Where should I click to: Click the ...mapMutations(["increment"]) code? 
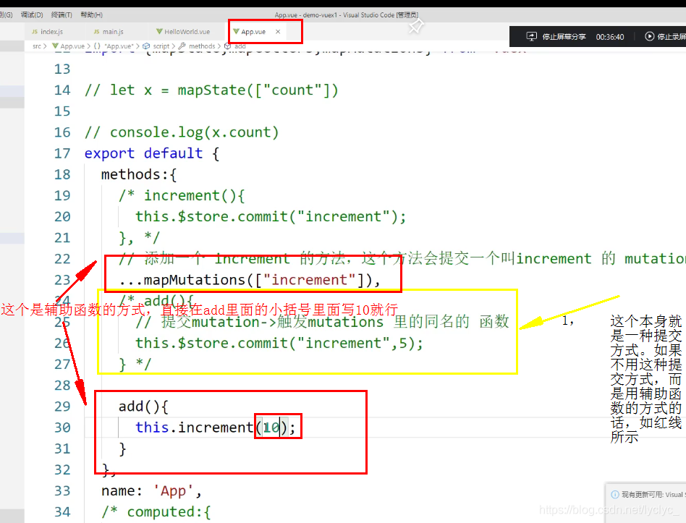point(250,280)
